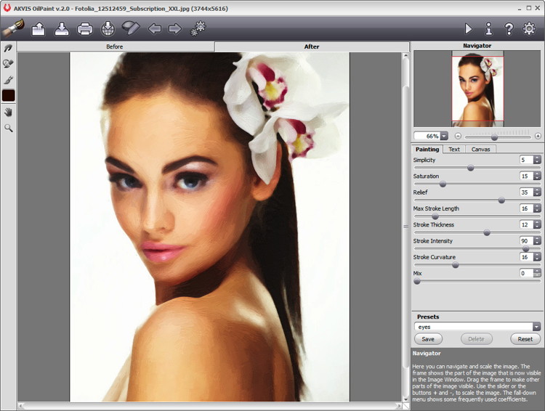Click the batch processing gears icon
This screenshot has width=545, height=411.
(198, 29)
